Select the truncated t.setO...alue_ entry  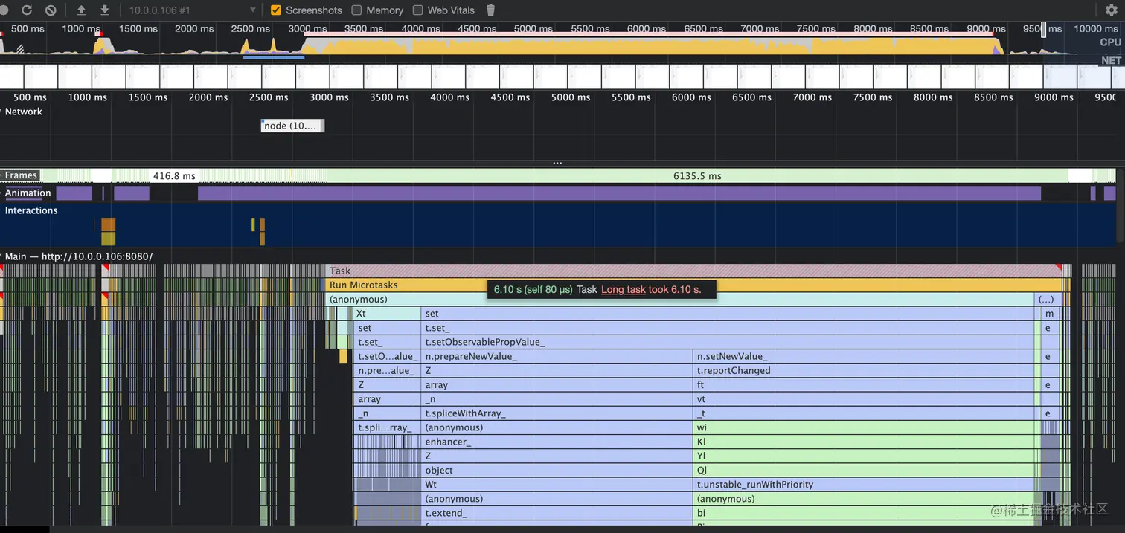(x=387, y=356)
